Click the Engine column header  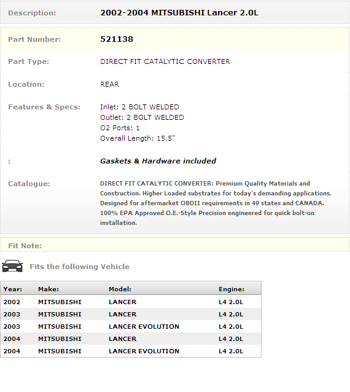(x=231, y=289)
